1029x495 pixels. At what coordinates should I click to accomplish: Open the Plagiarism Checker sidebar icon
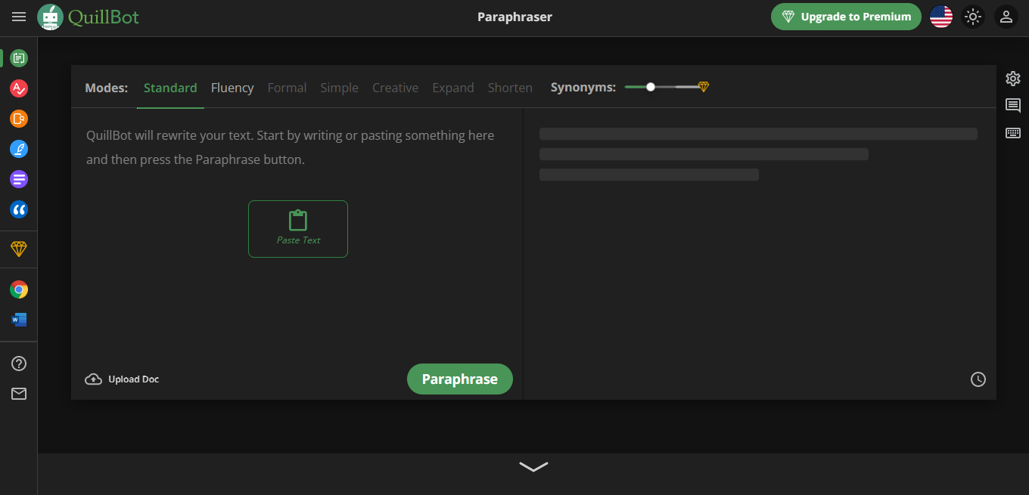[19, 119]
